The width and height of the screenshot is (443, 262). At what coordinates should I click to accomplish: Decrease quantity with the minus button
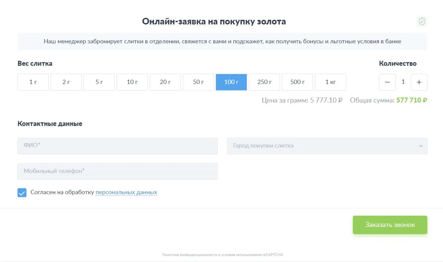pyautogui.click(x=387, y=82)
